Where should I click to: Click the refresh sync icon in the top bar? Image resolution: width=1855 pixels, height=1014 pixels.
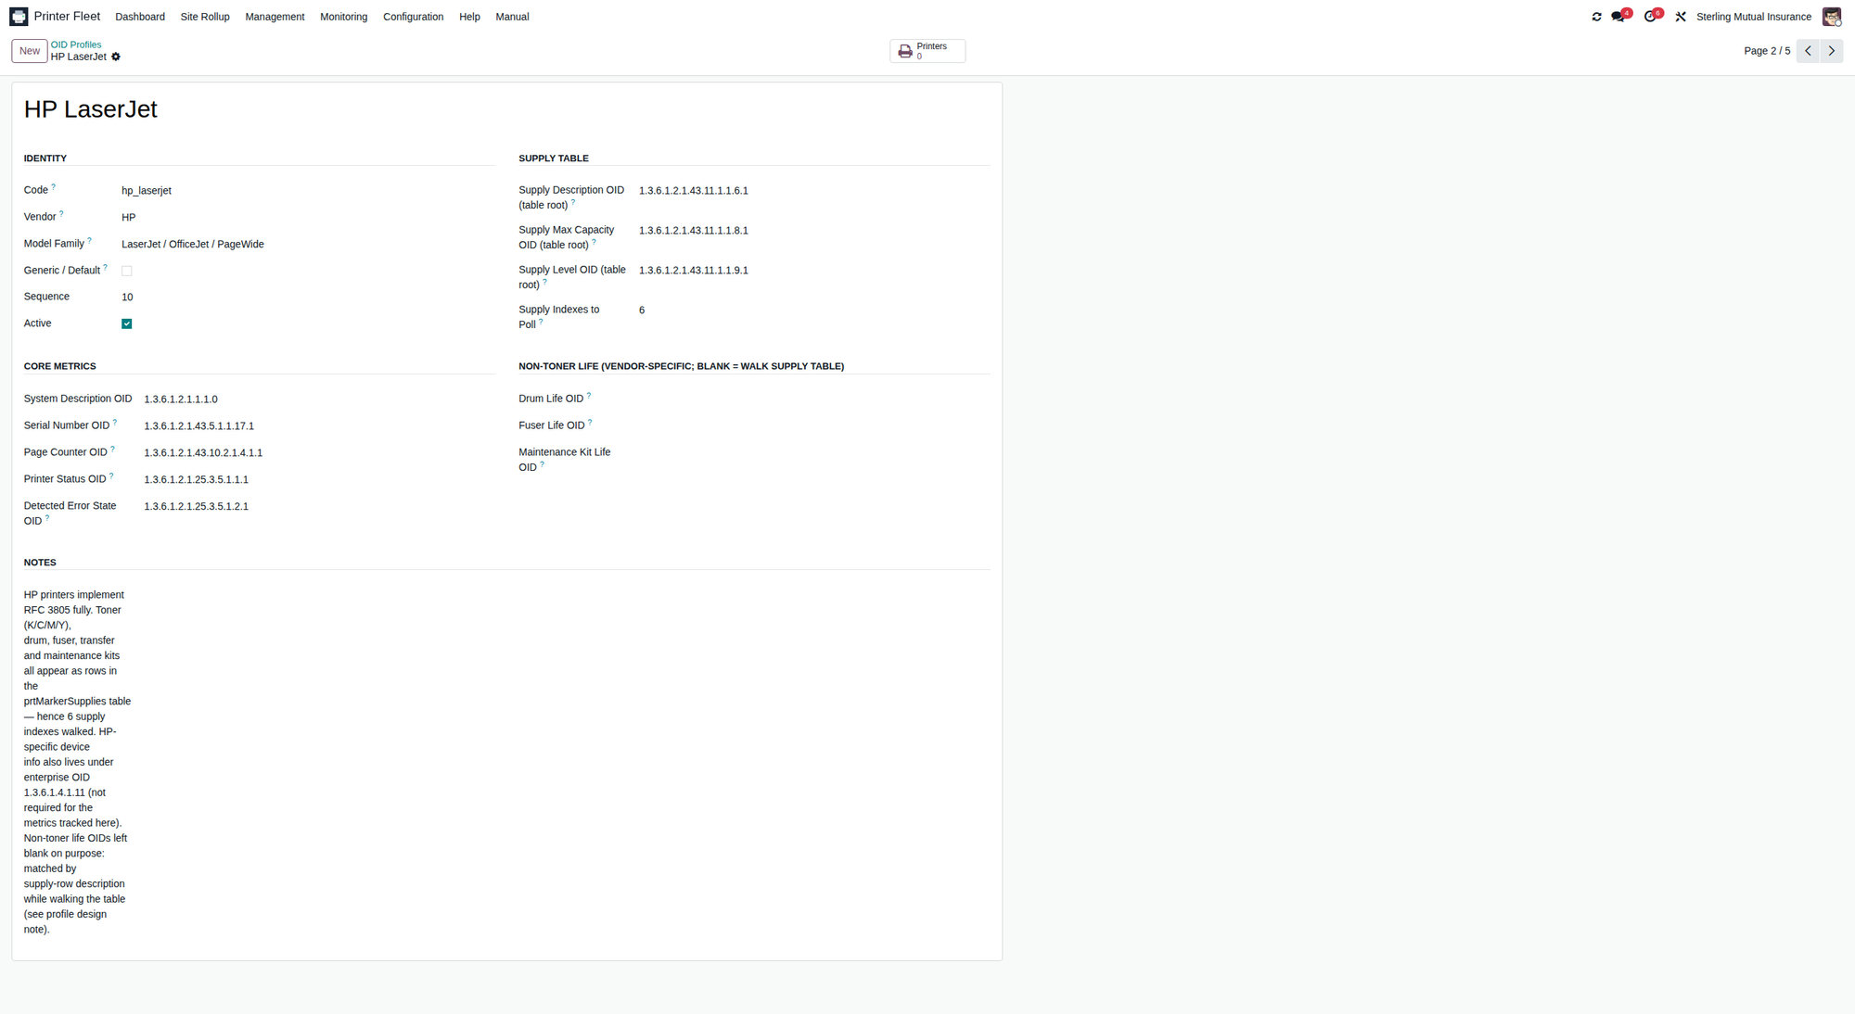click(1596, 17)
